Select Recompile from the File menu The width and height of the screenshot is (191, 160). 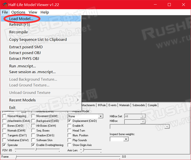(x=19, y=32)
